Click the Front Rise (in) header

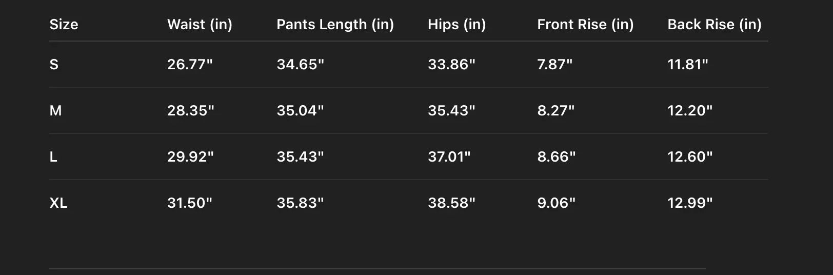[585, 25]
